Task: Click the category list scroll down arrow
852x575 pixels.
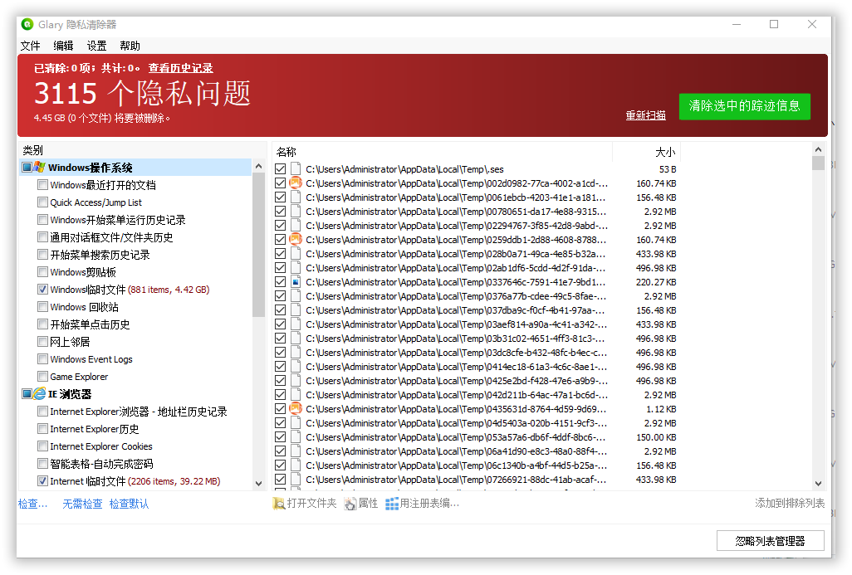Action: point(257,483)
